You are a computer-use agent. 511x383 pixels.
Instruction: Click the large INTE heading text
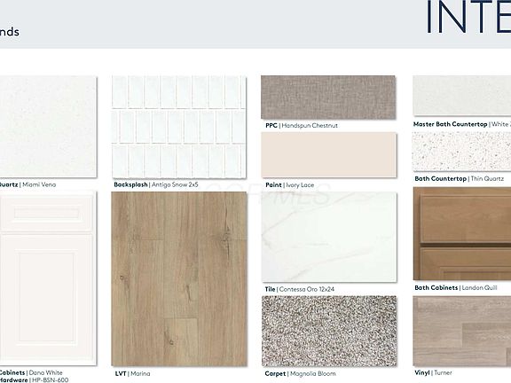tap(468, 17)
